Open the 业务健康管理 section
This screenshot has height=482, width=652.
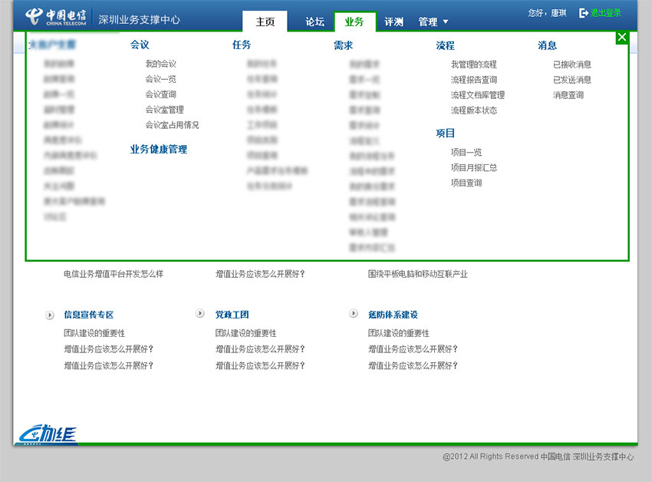[157, 149]
